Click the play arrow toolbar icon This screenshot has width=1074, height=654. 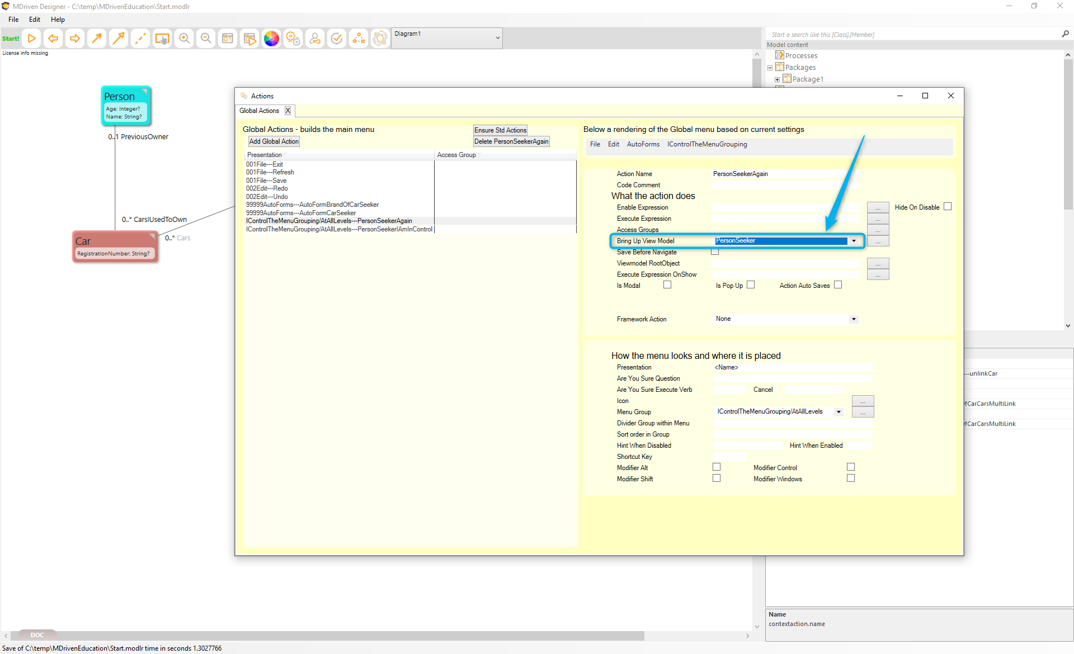[32, 39]
